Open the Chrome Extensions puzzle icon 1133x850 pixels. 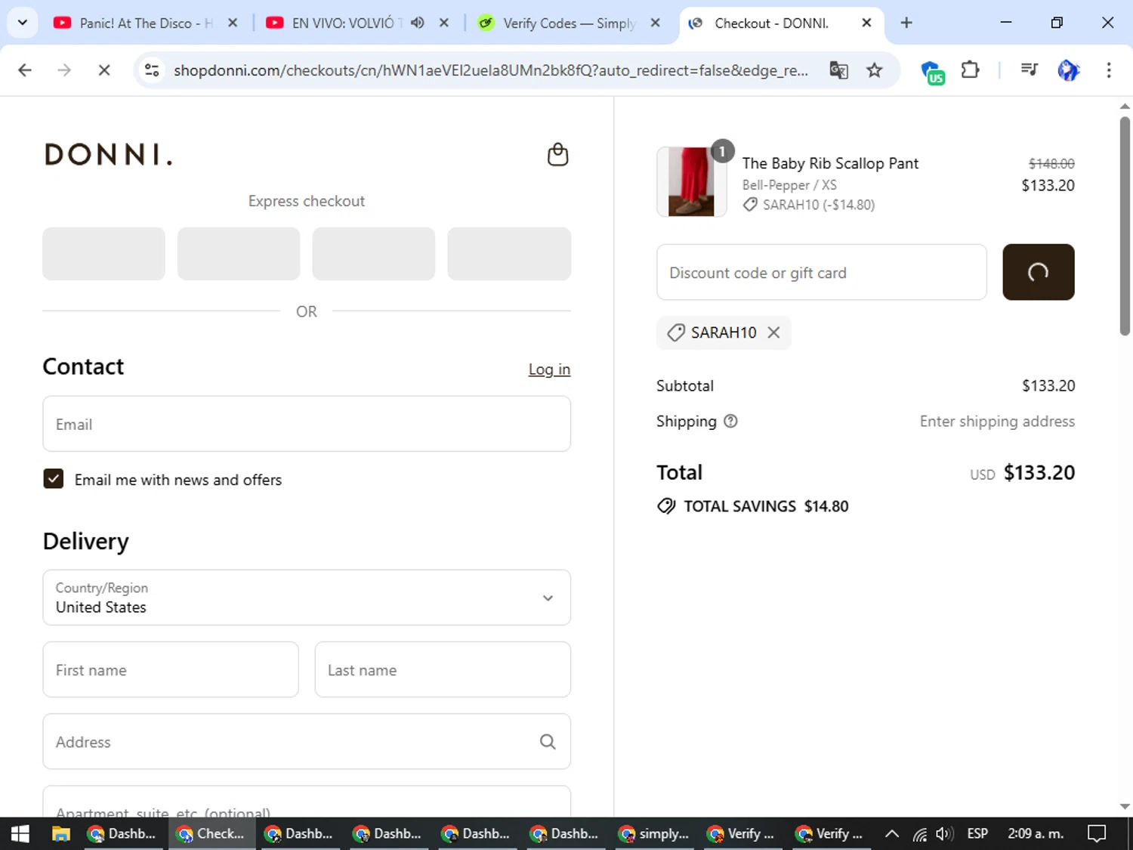tap(970, 70)
